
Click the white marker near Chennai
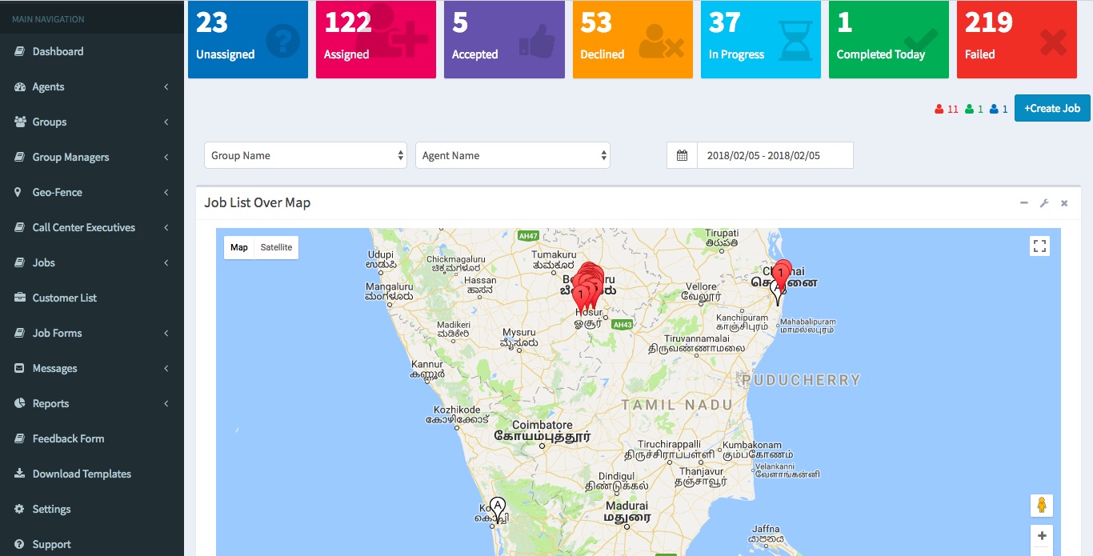coord(776,294)
